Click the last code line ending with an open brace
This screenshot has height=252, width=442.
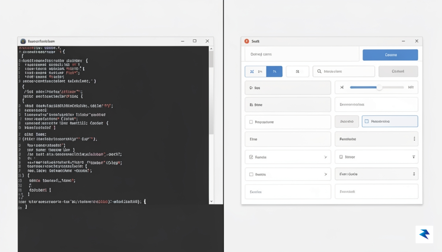click(x=82, y=202)
